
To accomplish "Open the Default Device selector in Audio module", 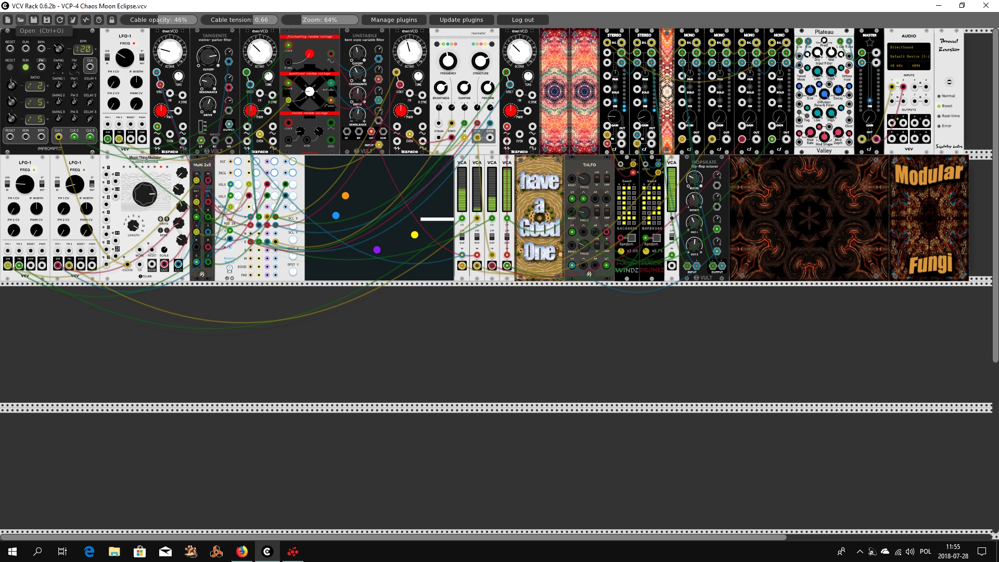I will 908,56.
